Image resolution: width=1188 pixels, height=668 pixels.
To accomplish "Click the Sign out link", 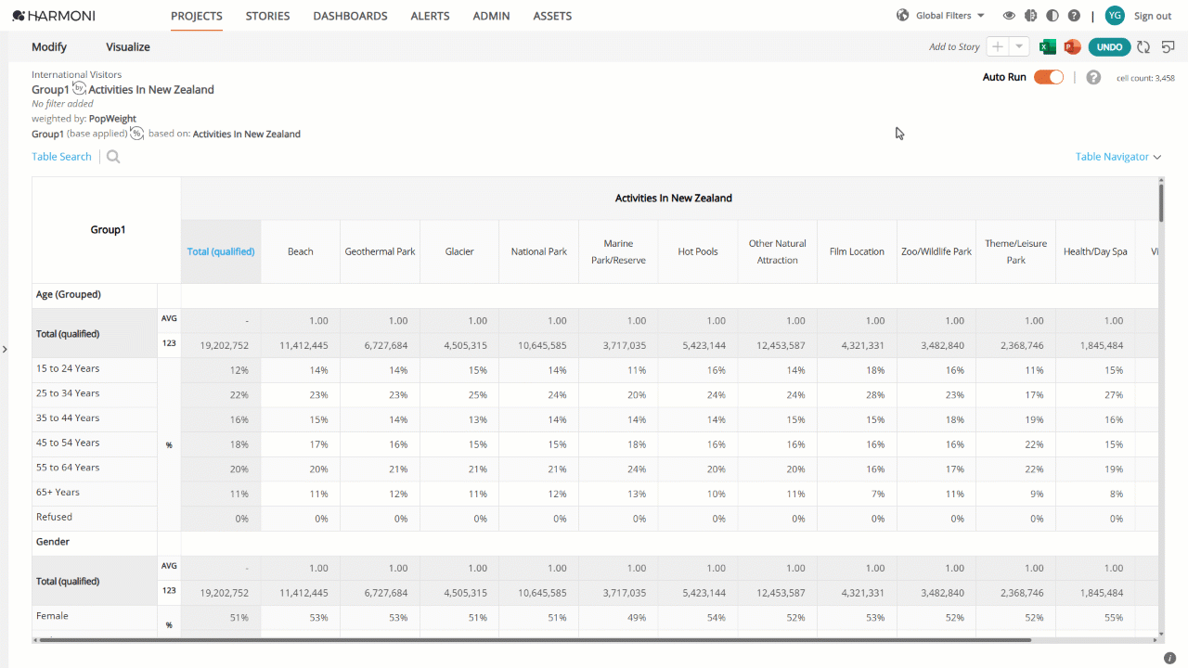I will click(1153, 16).
